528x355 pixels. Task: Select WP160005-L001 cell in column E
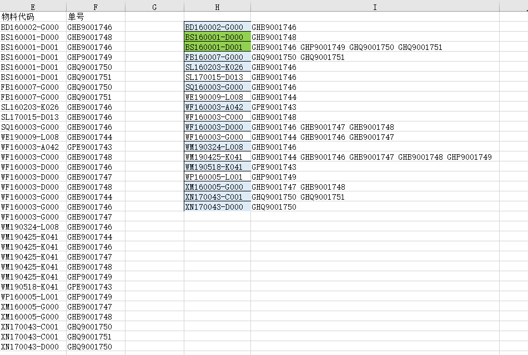[33, 296]
